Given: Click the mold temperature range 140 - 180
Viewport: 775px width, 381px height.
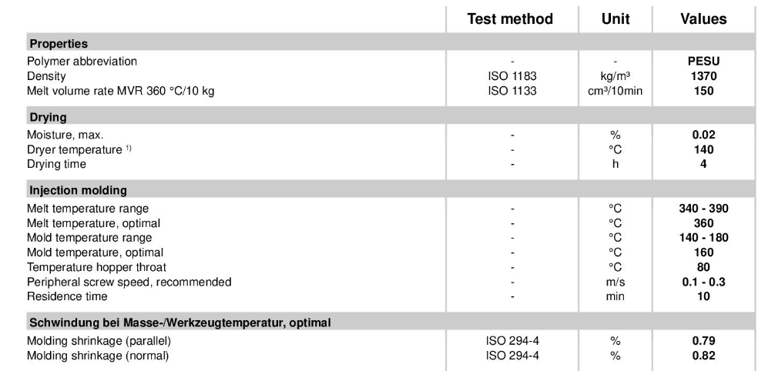Looking at the screenshot, I should [x=703, y=237].
